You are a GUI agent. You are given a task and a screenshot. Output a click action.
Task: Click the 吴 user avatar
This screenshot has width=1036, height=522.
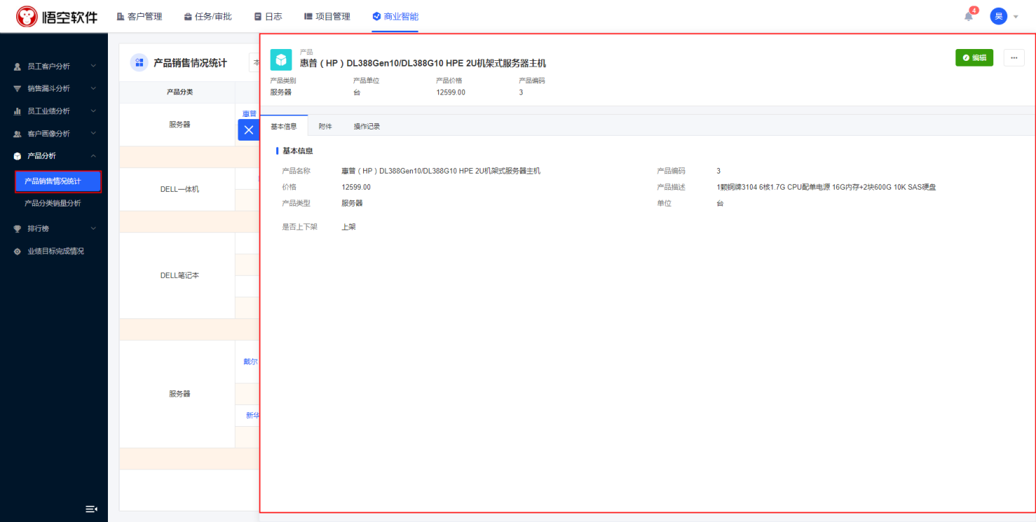998,16
